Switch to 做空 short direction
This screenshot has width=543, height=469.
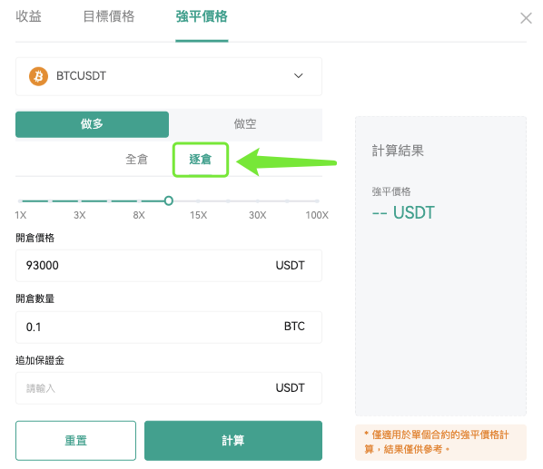tap(245, 124)
